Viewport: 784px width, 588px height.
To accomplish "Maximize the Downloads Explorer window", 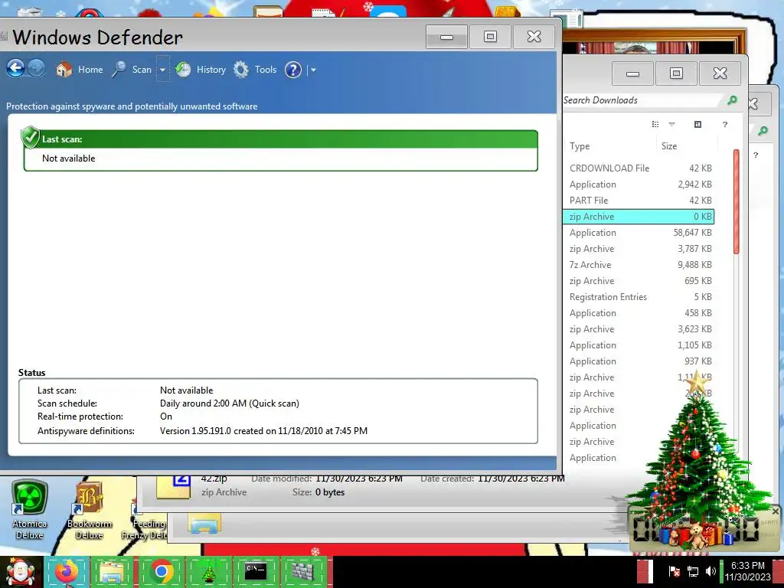I will point(676,73).
